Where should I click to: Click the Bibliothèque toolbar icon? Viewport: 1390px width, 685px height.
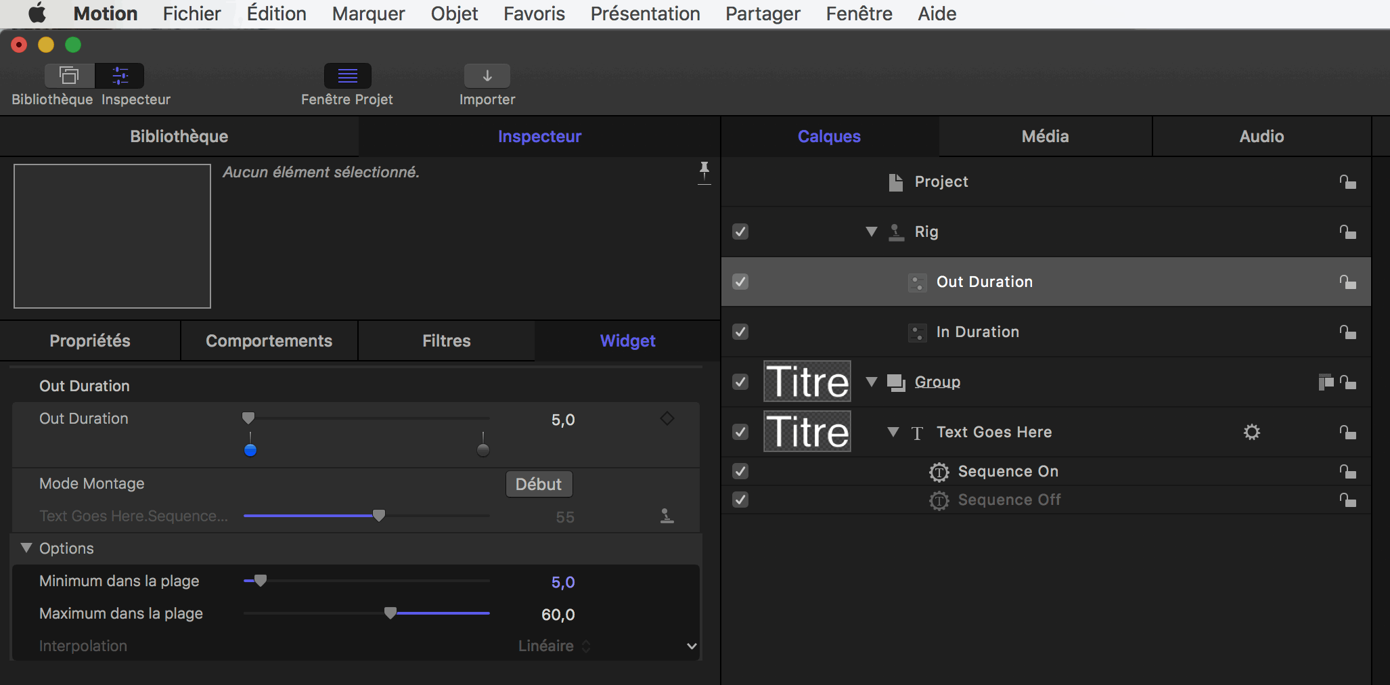(x=69, y=75)
